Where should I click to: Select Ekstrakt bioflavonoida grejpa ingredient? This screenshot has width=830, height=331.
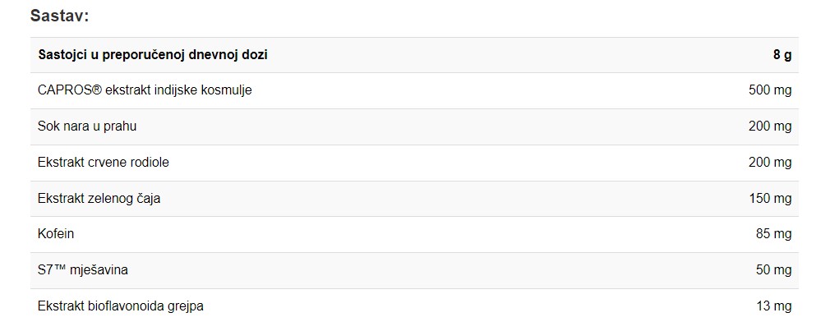click(x=120, y=306)
